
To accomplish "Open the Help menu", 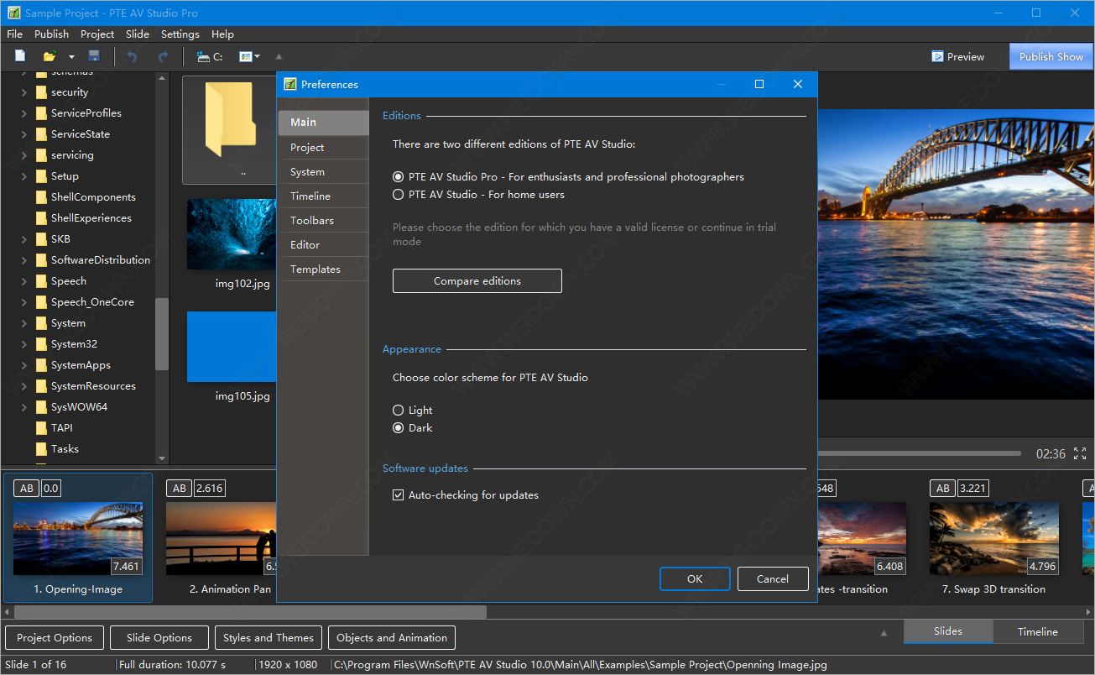I will pos(222,34).
